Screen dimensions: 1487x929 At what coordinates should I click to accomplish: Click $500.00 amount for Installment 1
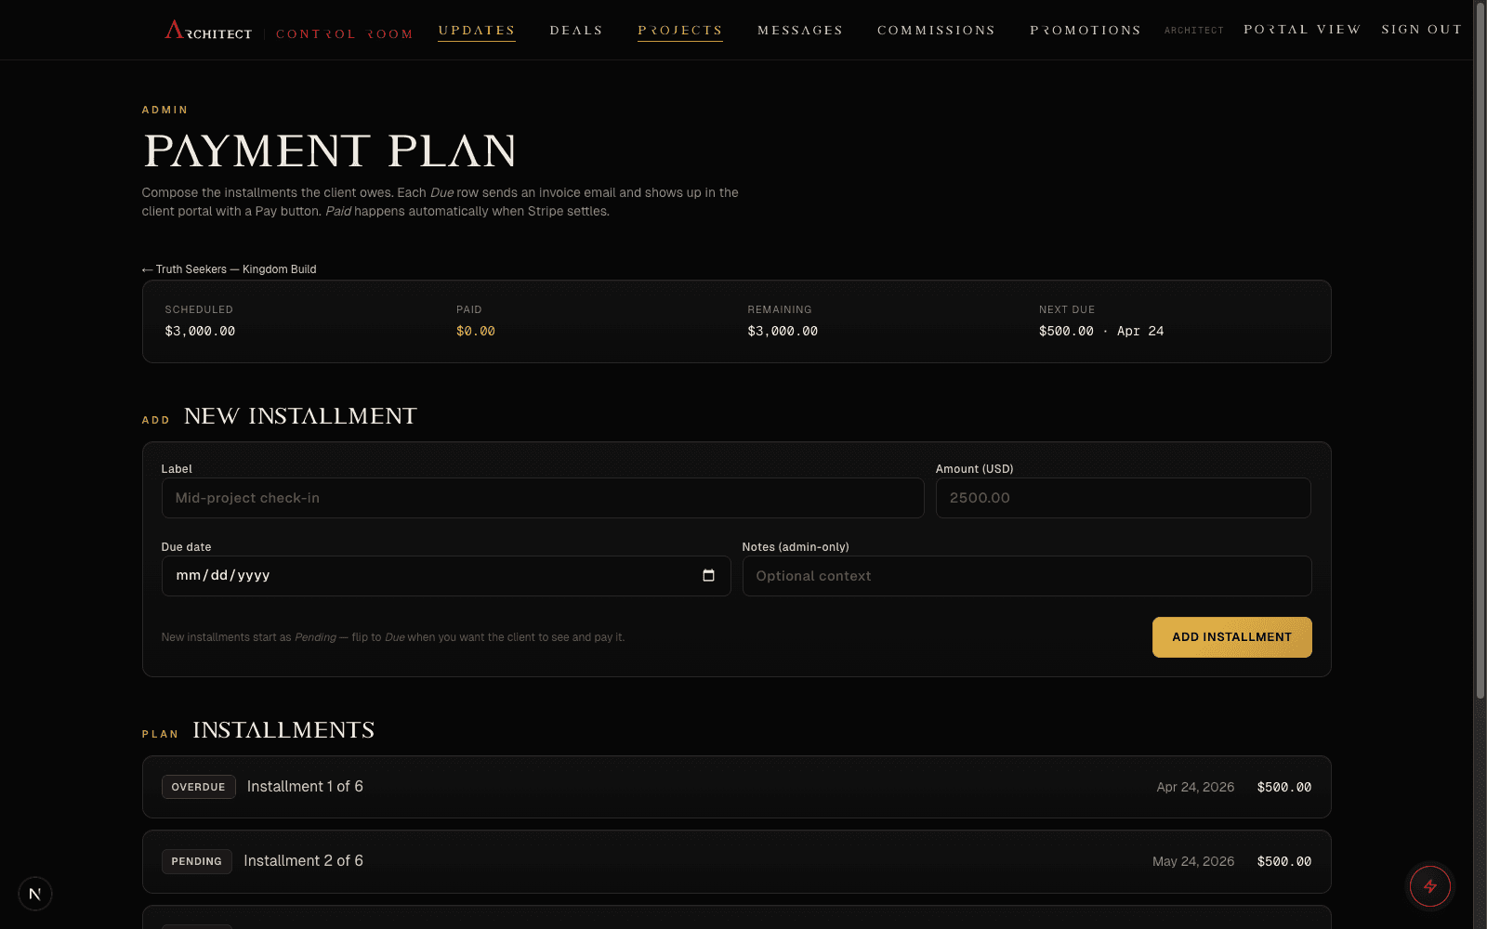point(1284,787)
